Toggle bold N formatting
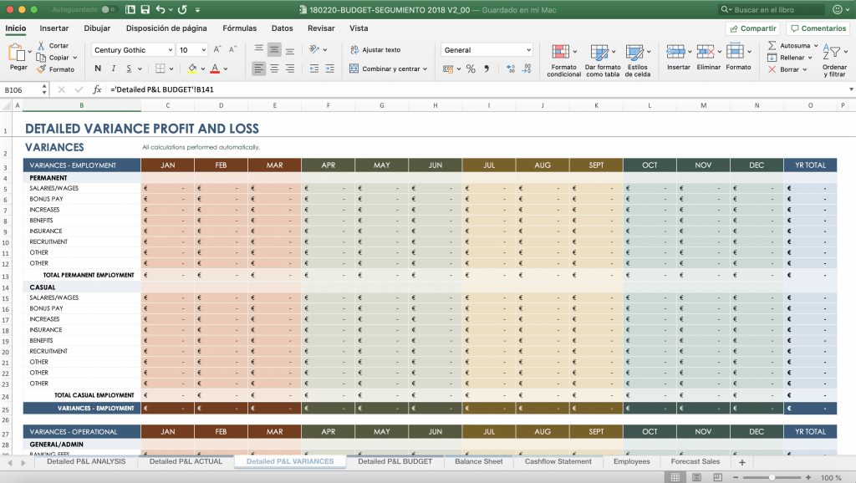Image resolution: width=856 pixels, height=483 pixels. point(98,69)
